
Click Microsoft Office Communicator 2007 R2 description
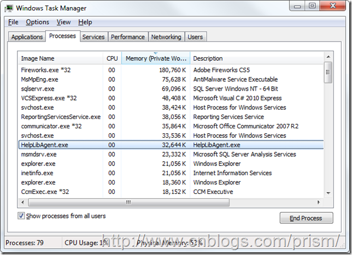(246, 126)
